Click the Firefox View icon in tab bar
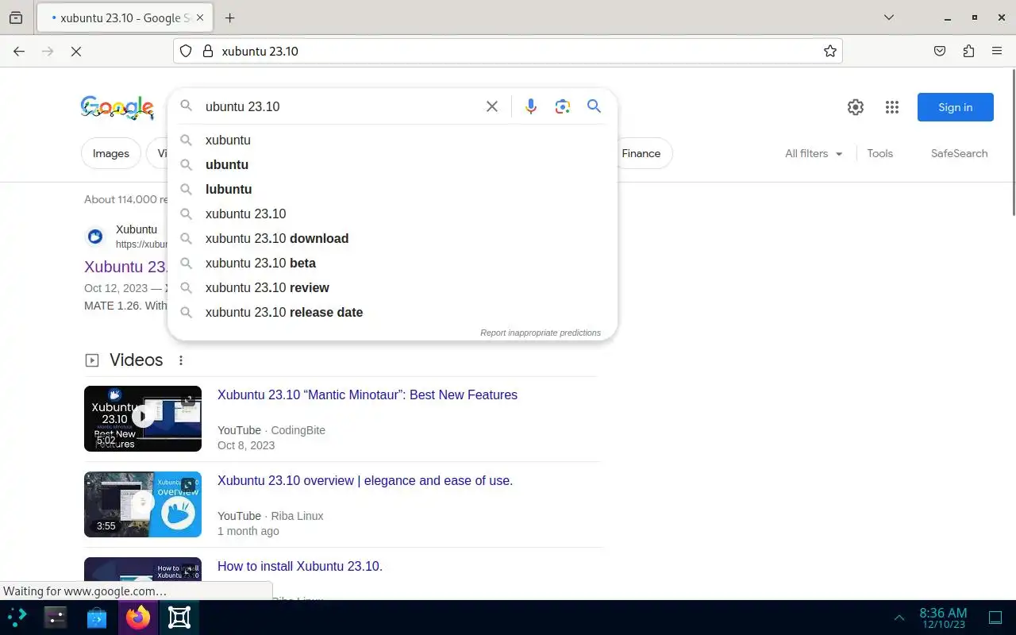The image size is (1016, 635). pyautogui.click(x=16, y=17)
